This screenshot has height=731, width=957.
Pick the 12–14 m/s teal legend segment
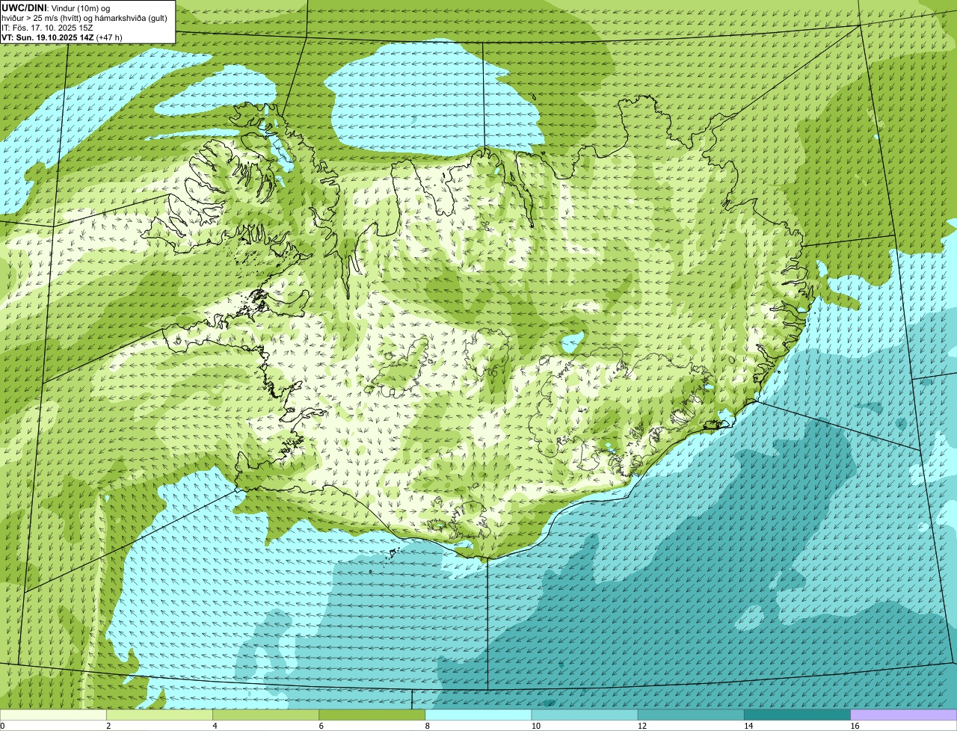pyautogui.click(x=691, y=715)
